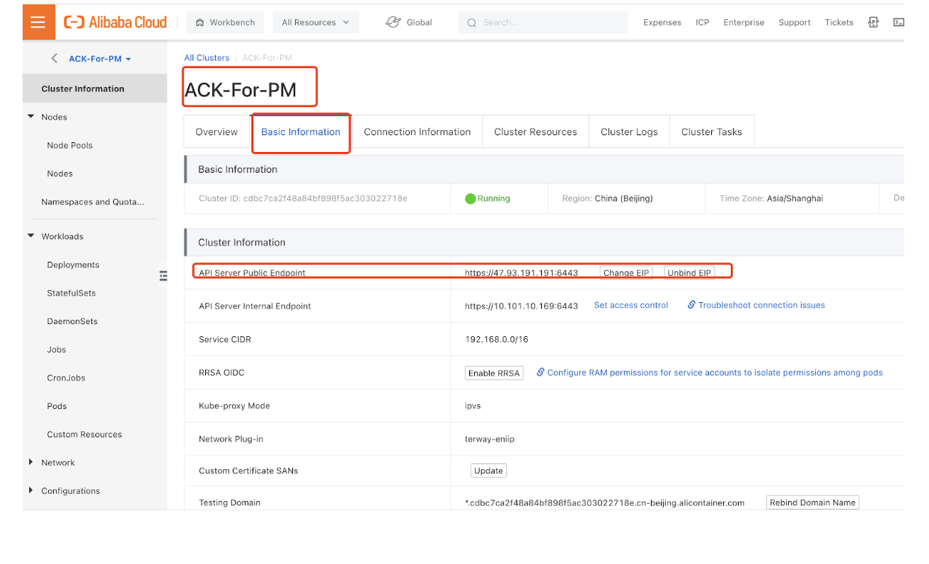Expand the Network section in sidebar
929x564 pixels.
pos(31,463)
